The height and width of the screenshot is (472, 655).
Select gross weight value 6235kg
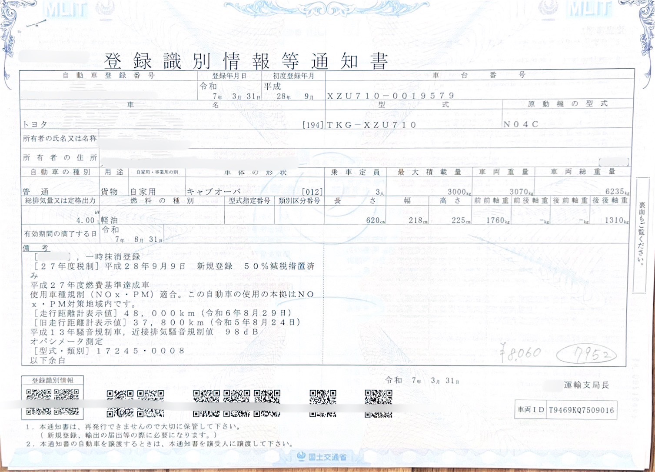(x=617, y=192)
